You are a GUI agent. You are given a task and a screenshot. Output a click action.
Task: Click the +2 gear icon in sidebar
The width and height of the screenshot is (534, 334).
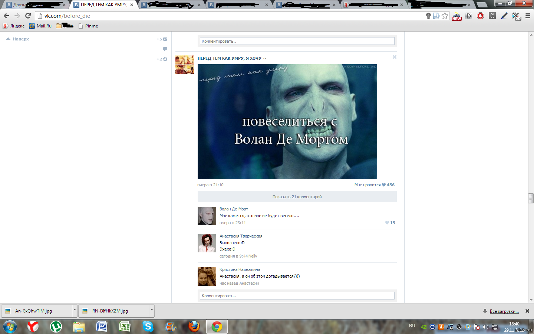[x=165, y=59]
